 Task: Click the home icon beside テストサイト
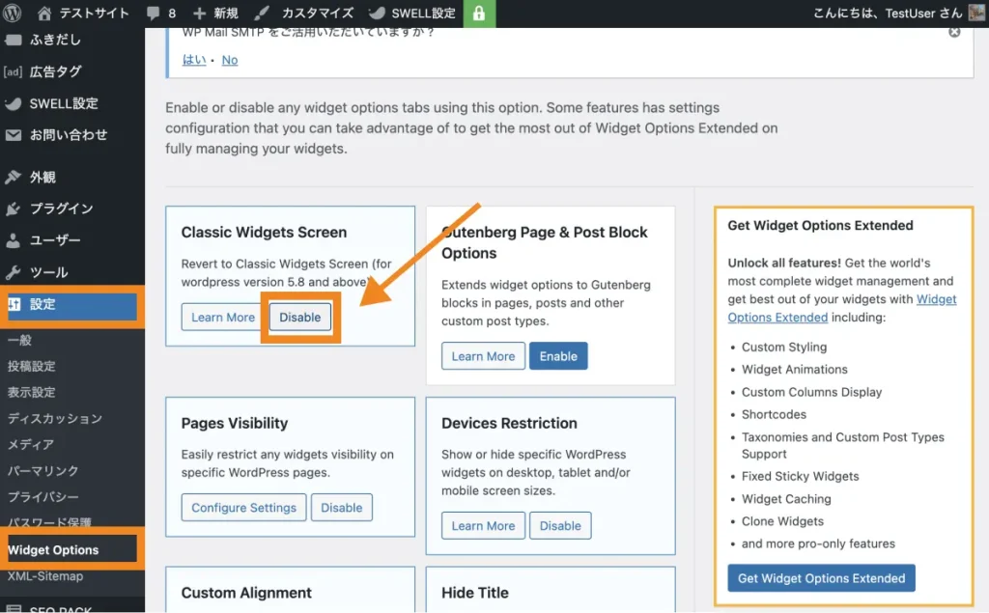(x=44, y=14)
